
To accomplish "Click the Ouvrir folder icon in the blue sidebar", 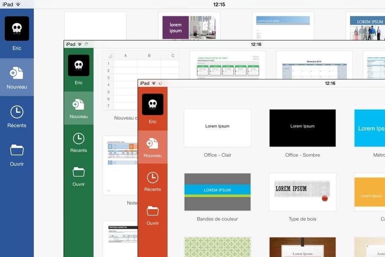I will coord(17,150).
